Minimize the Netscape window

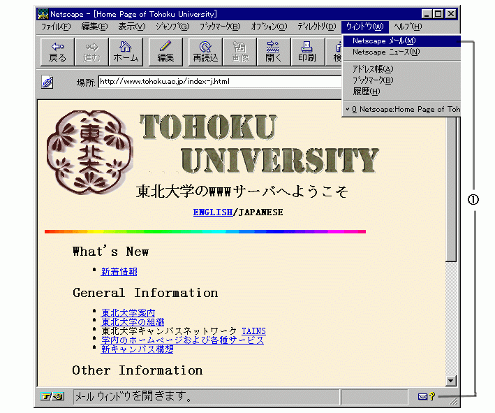click(427, 14)
